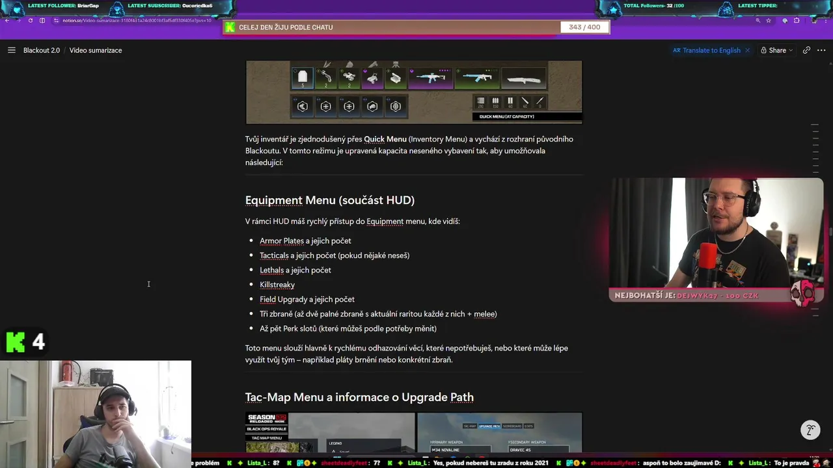Click heading Tac-Map Menu a informace o Upgrade Path
The height and width of the screenshot is (468, 833).
click(x=359, y=397)
